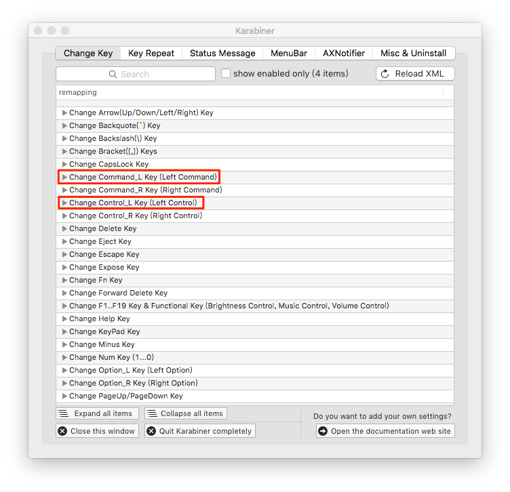Expand the Change Bracket Keys triangle

[x=64, y=151]
